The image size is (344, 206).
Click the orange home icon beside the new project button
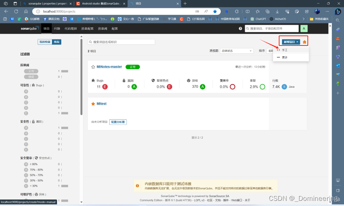pos(304,42)
